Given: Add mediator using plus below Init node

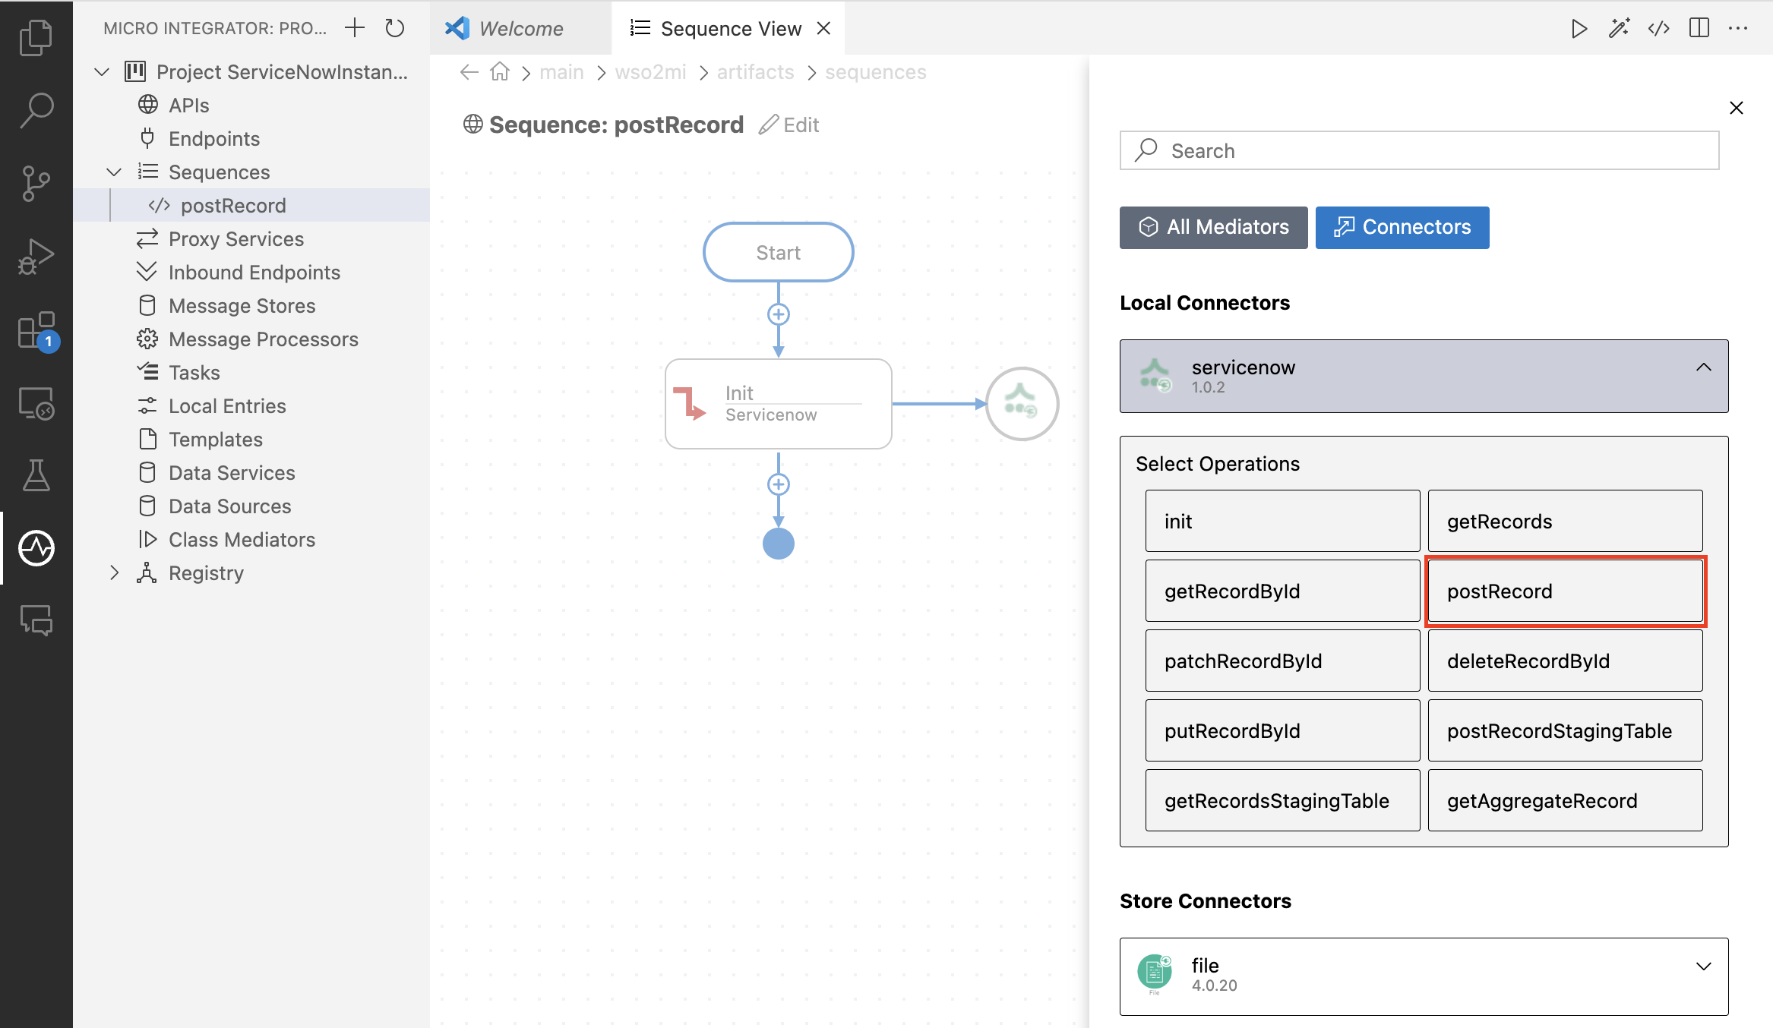Looking at the screenshot, I should click(778, 484).
